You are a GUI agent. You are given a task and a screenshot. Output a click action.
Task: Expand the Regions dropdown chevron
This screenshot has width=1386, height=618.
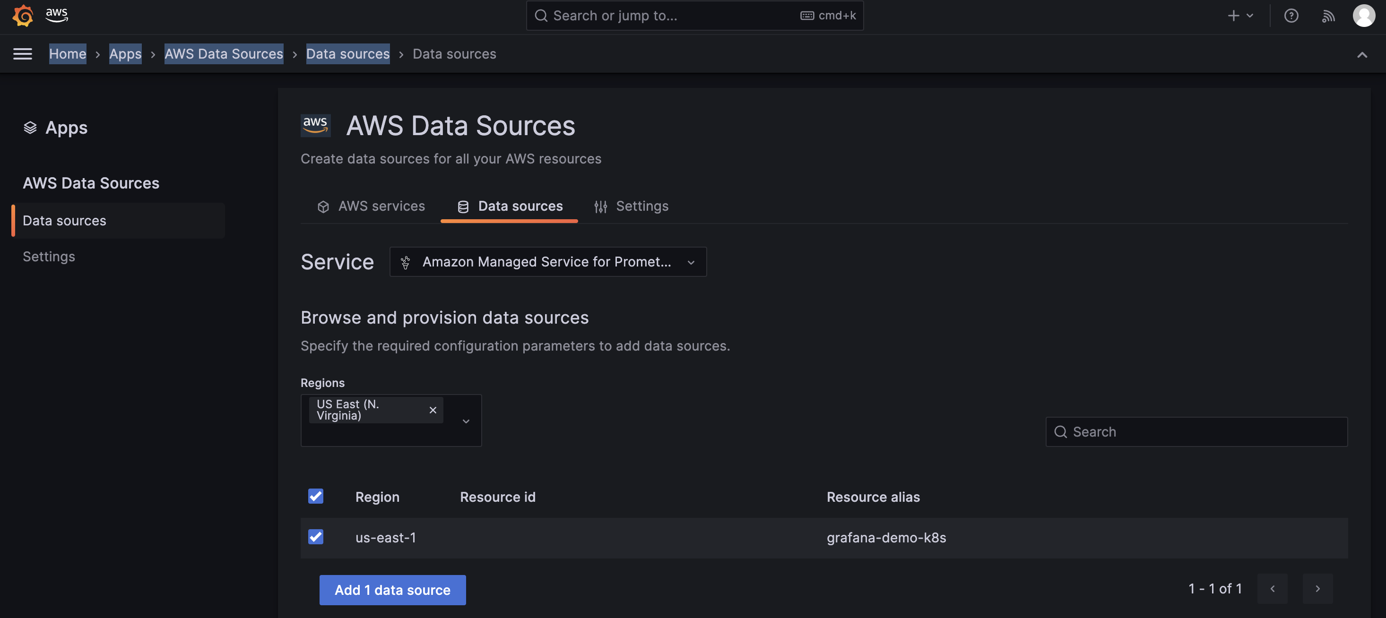[x=466, y=421]
